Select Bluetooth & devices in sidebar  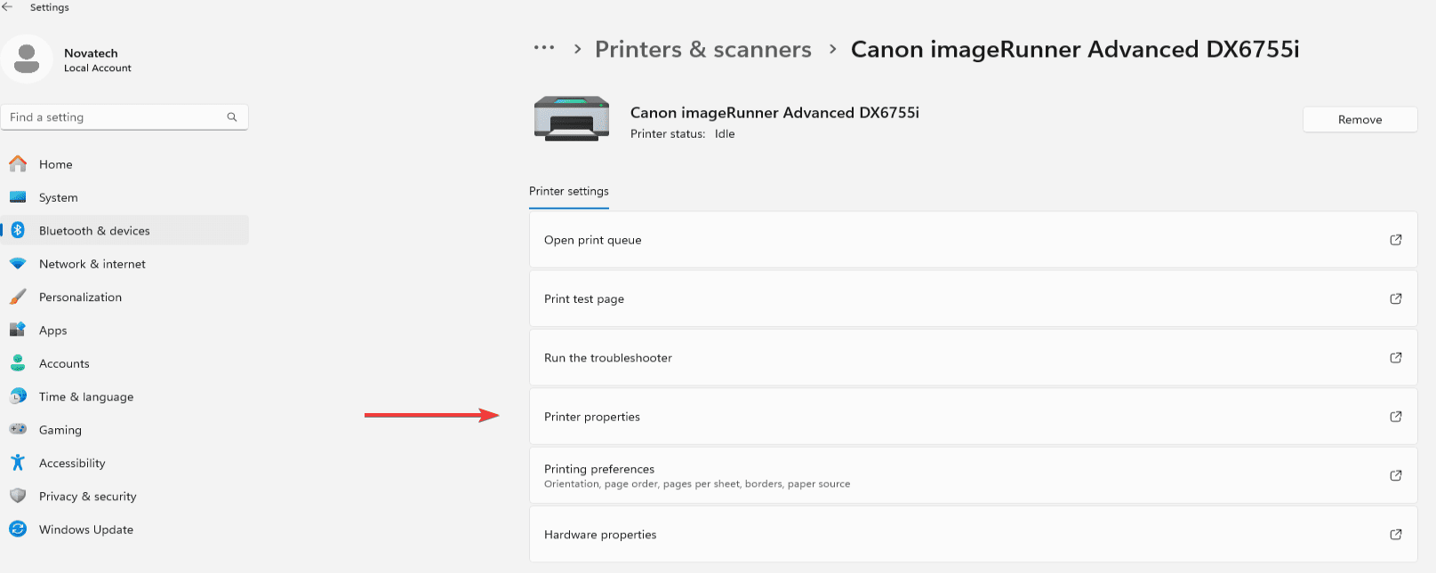click(124, 230)
